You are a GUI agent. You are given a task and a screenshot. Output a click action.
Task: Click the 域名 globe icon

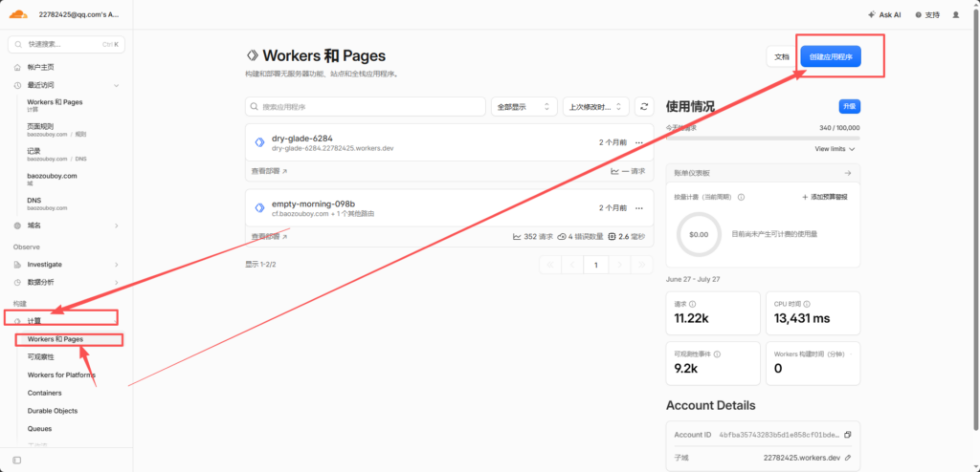click(x=17, y=225)
